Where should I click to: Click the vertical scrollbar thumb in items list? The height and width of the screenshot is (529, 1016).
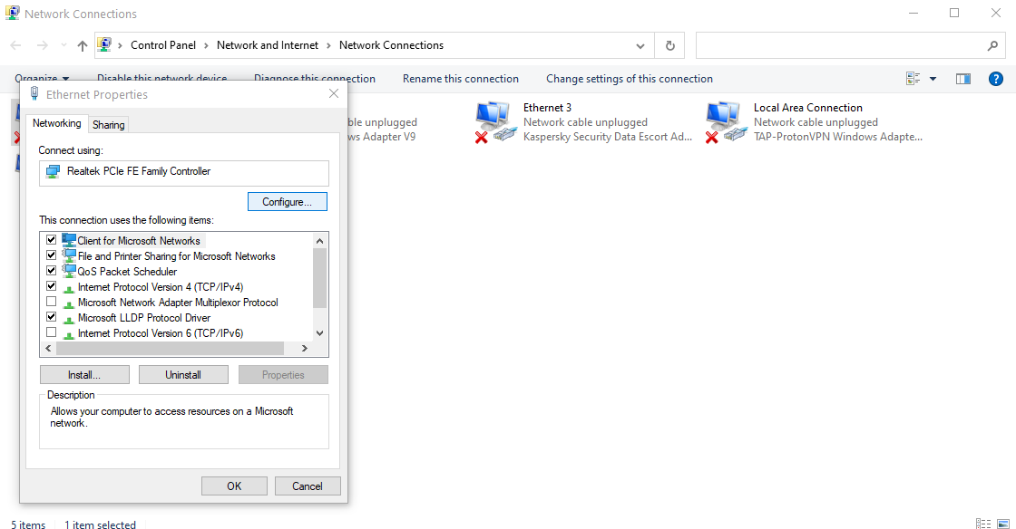point(319,278)
